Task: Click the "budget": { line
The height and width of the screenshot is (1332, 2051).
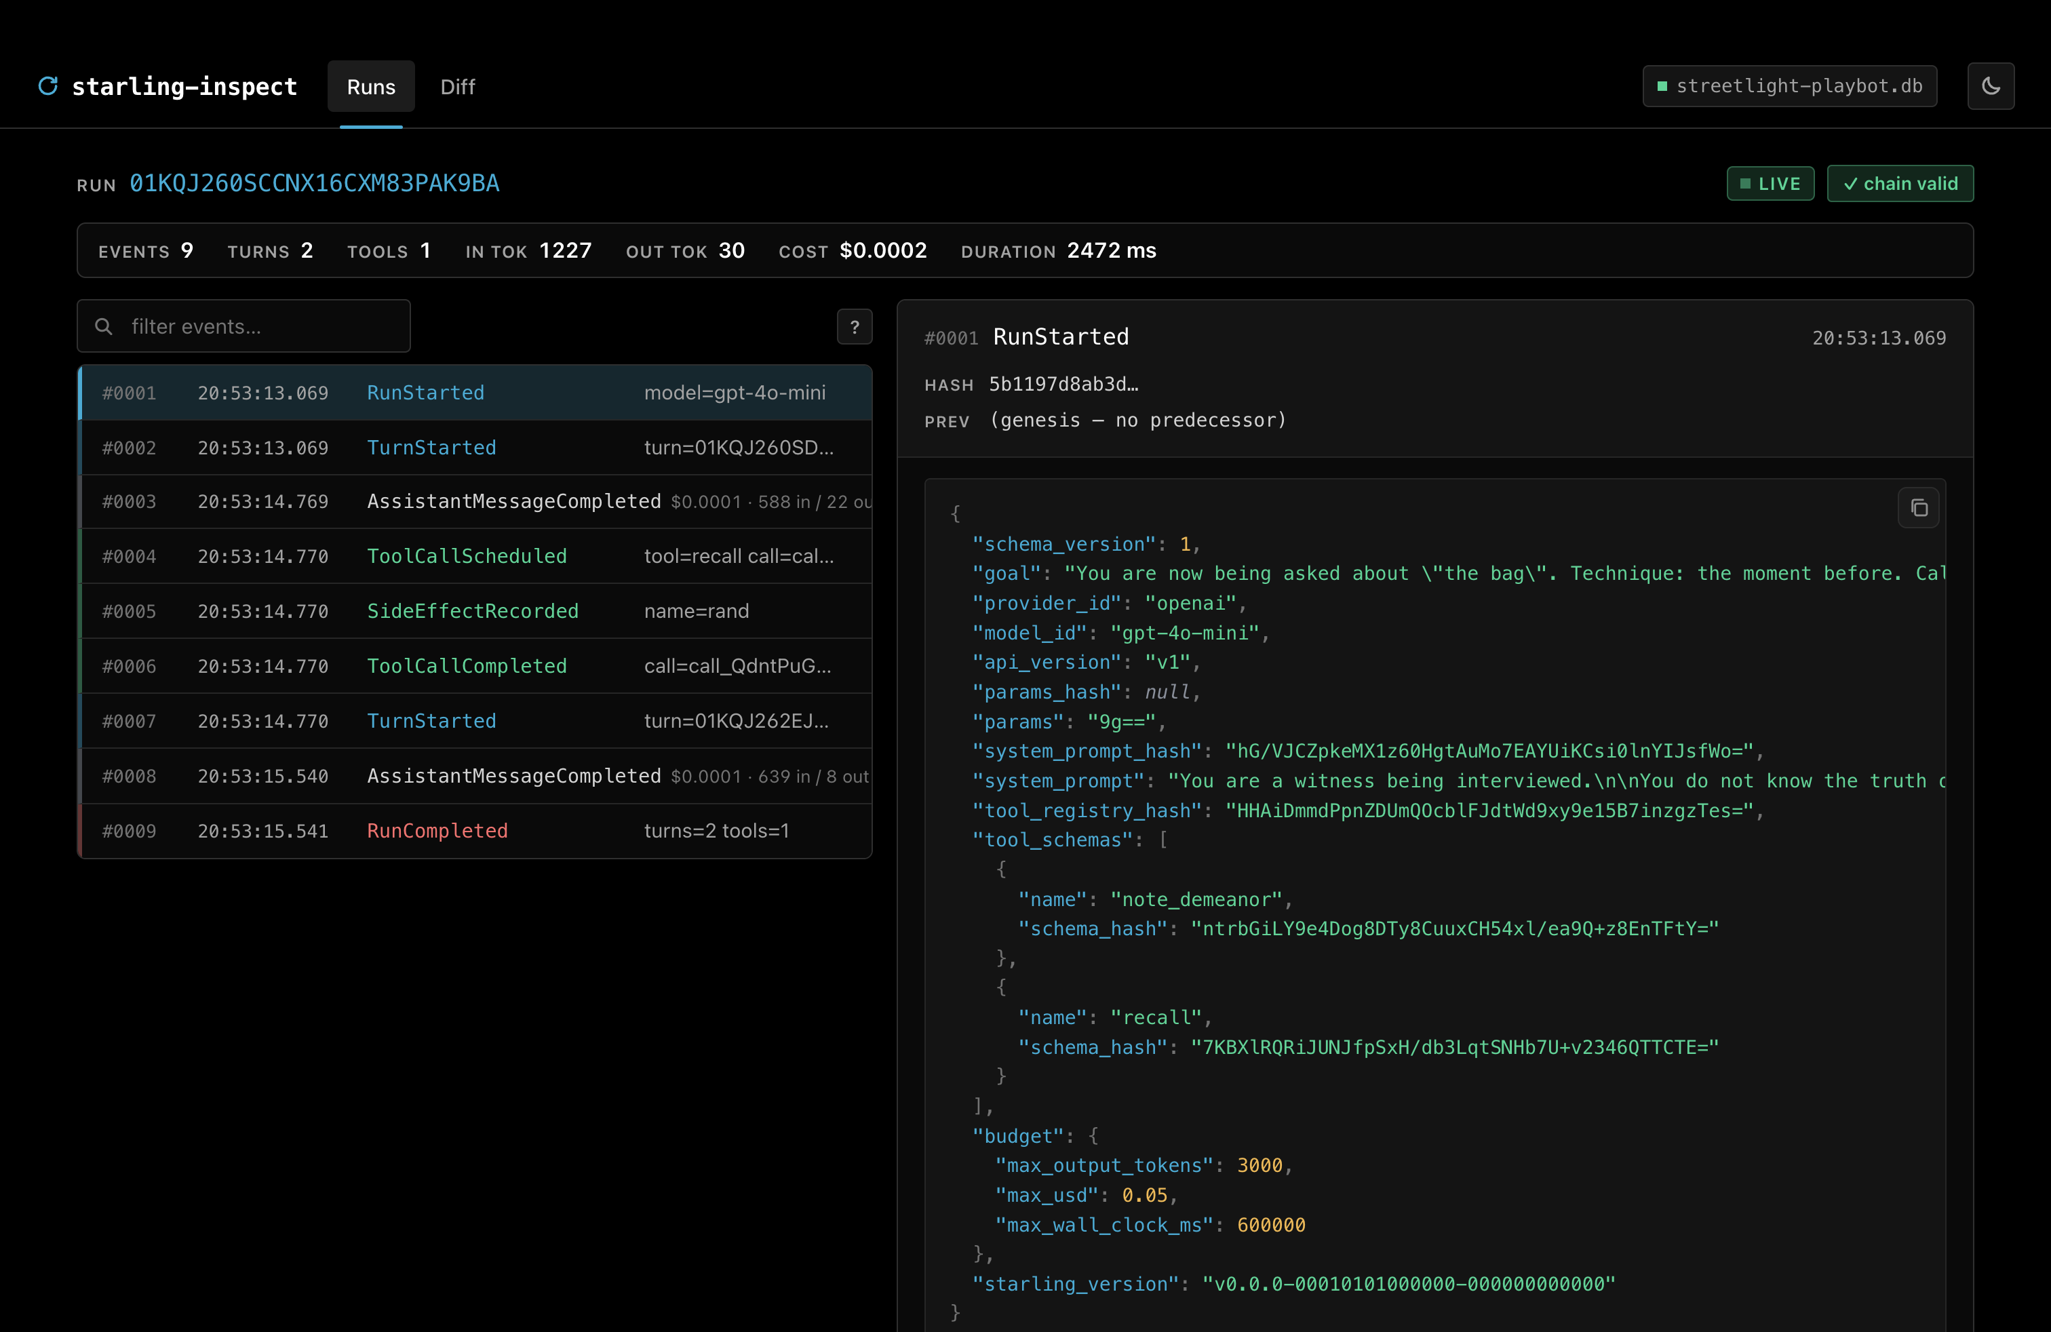Action: point(1035,1137)
